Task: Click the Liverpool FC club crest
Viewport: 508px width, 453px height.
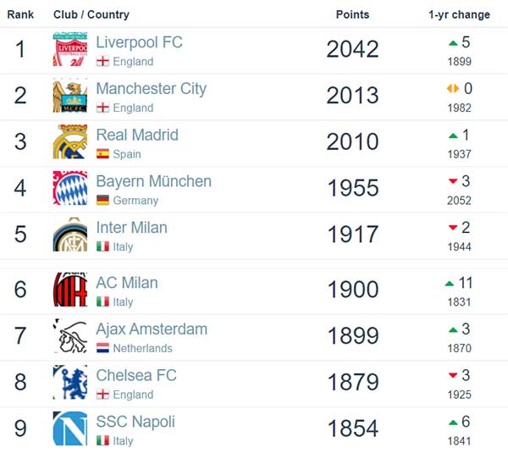Action: click(70, 49)
